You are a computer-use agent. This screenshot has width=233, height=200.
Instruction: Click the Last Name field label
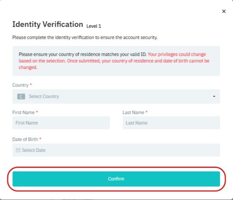(133, 112)
